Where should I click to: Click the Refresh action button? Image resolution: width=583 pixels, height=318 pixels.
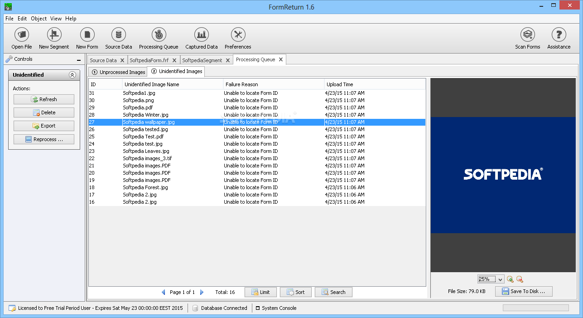click(44, 99)
